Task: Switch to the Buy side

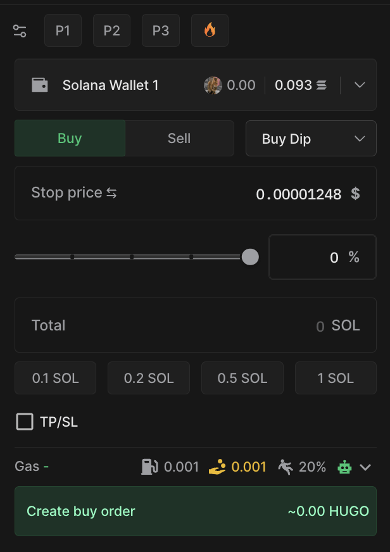Action: pyautogui.click(x=70, y=139)
